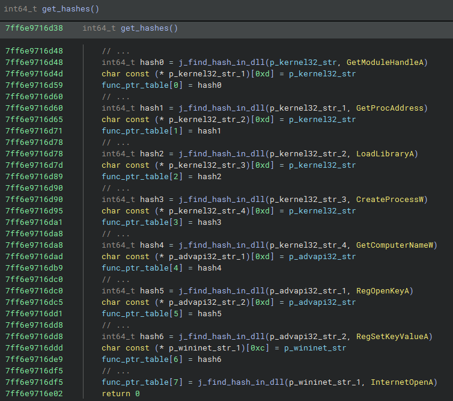Select the return 0 statement
The width and height of the screenshot is (453, 401).
[120, 394]
